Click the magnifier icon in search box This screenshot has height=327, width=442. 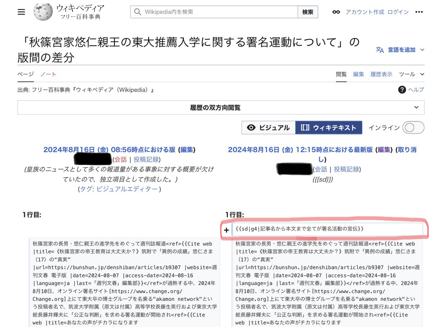tap(137, 12)
